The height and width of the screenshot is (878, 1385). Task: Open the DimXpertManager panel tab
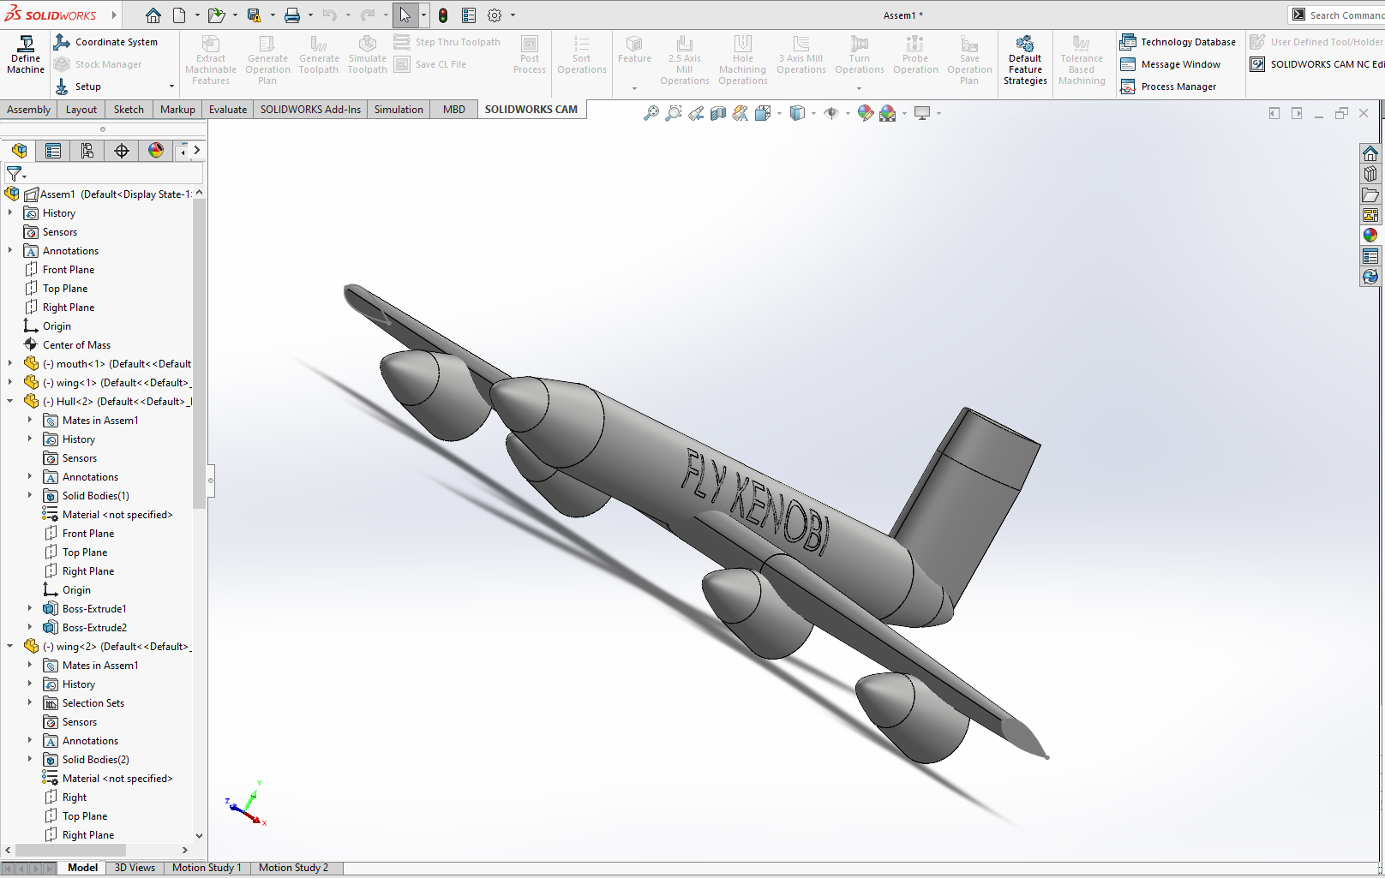[122, 151]
